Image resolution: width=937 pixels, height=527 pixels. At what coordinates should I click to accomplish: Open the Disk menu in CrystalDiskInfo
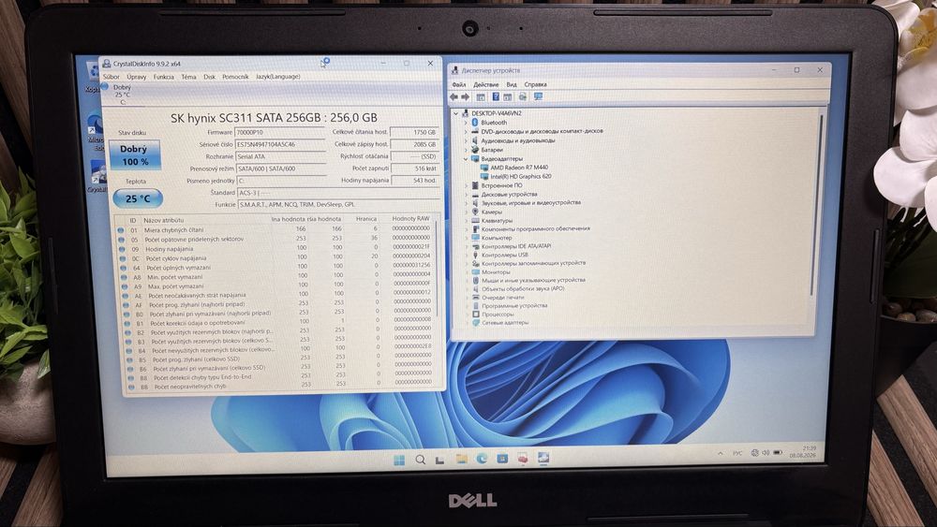point(209,77)
